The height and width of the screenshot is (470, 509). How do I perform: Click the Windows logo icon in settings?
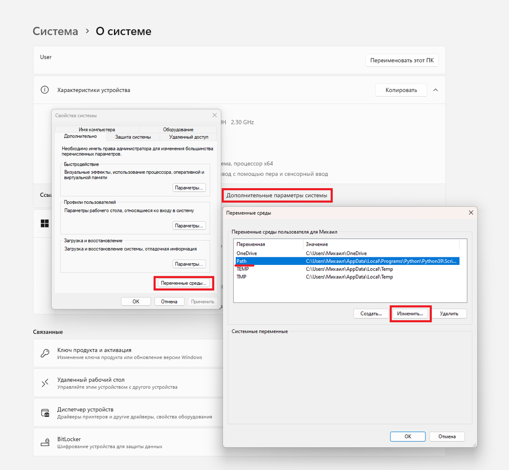[x=45, y=223]
